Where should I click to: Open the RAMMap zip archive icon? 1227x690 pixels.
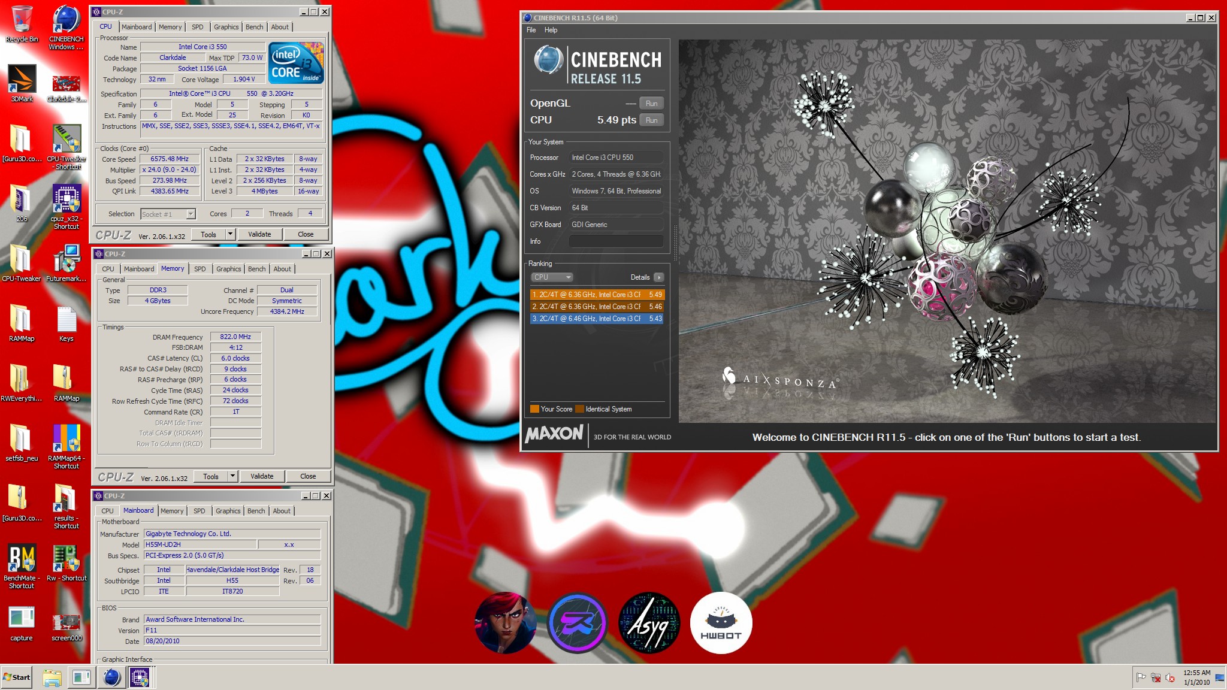(66, 383)
